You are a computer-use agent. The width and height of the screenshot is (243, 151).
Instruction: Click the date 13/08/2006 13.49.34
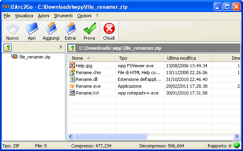187,66
